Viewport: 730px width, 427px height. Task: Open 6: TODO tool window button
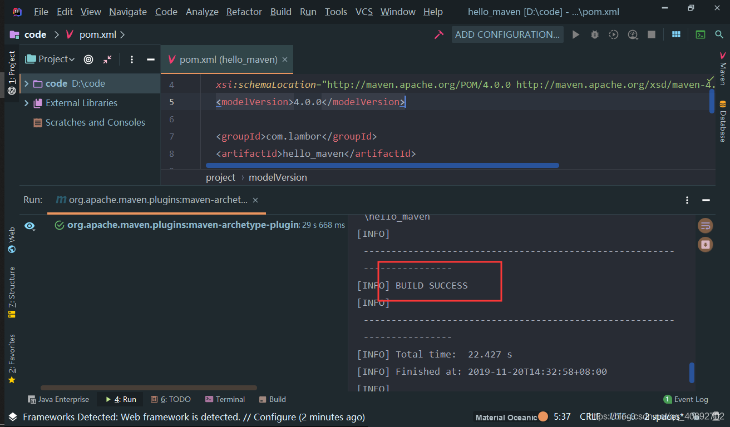pyautogui.click(x=171, y=399)
